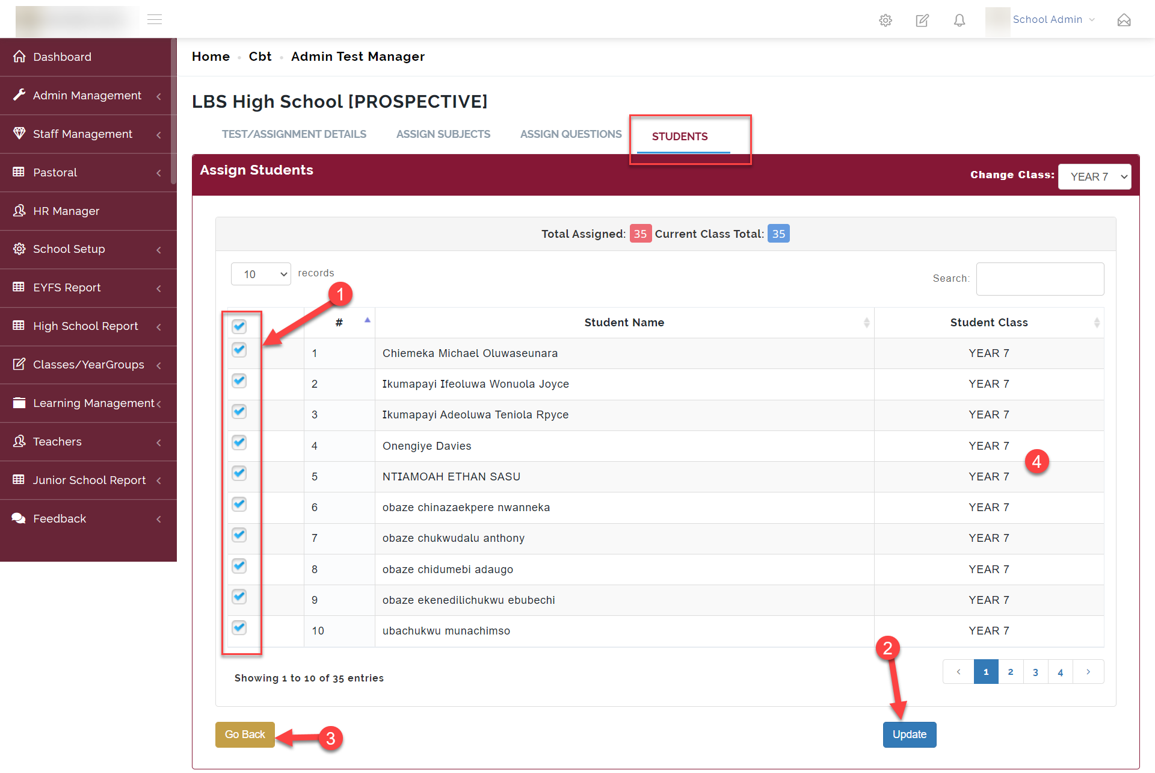Open Test/Assignment Details tab
The height and width of the screenshot is (773, 1155).
(294, 134)
